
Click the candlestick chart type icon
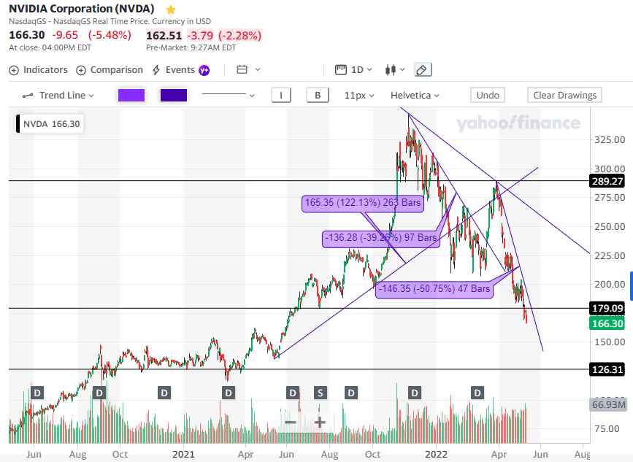tap(391, 70)
